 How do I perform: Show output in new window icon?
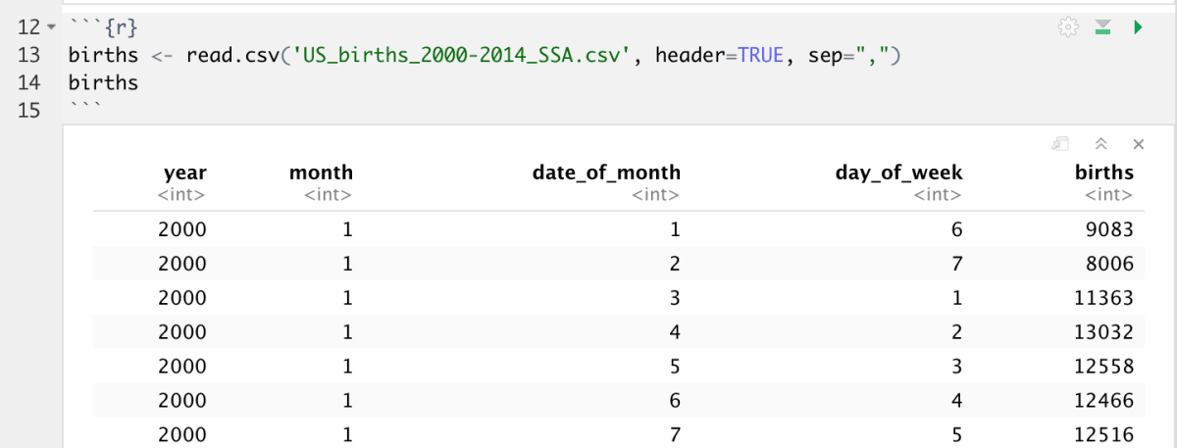point(1060,144)
